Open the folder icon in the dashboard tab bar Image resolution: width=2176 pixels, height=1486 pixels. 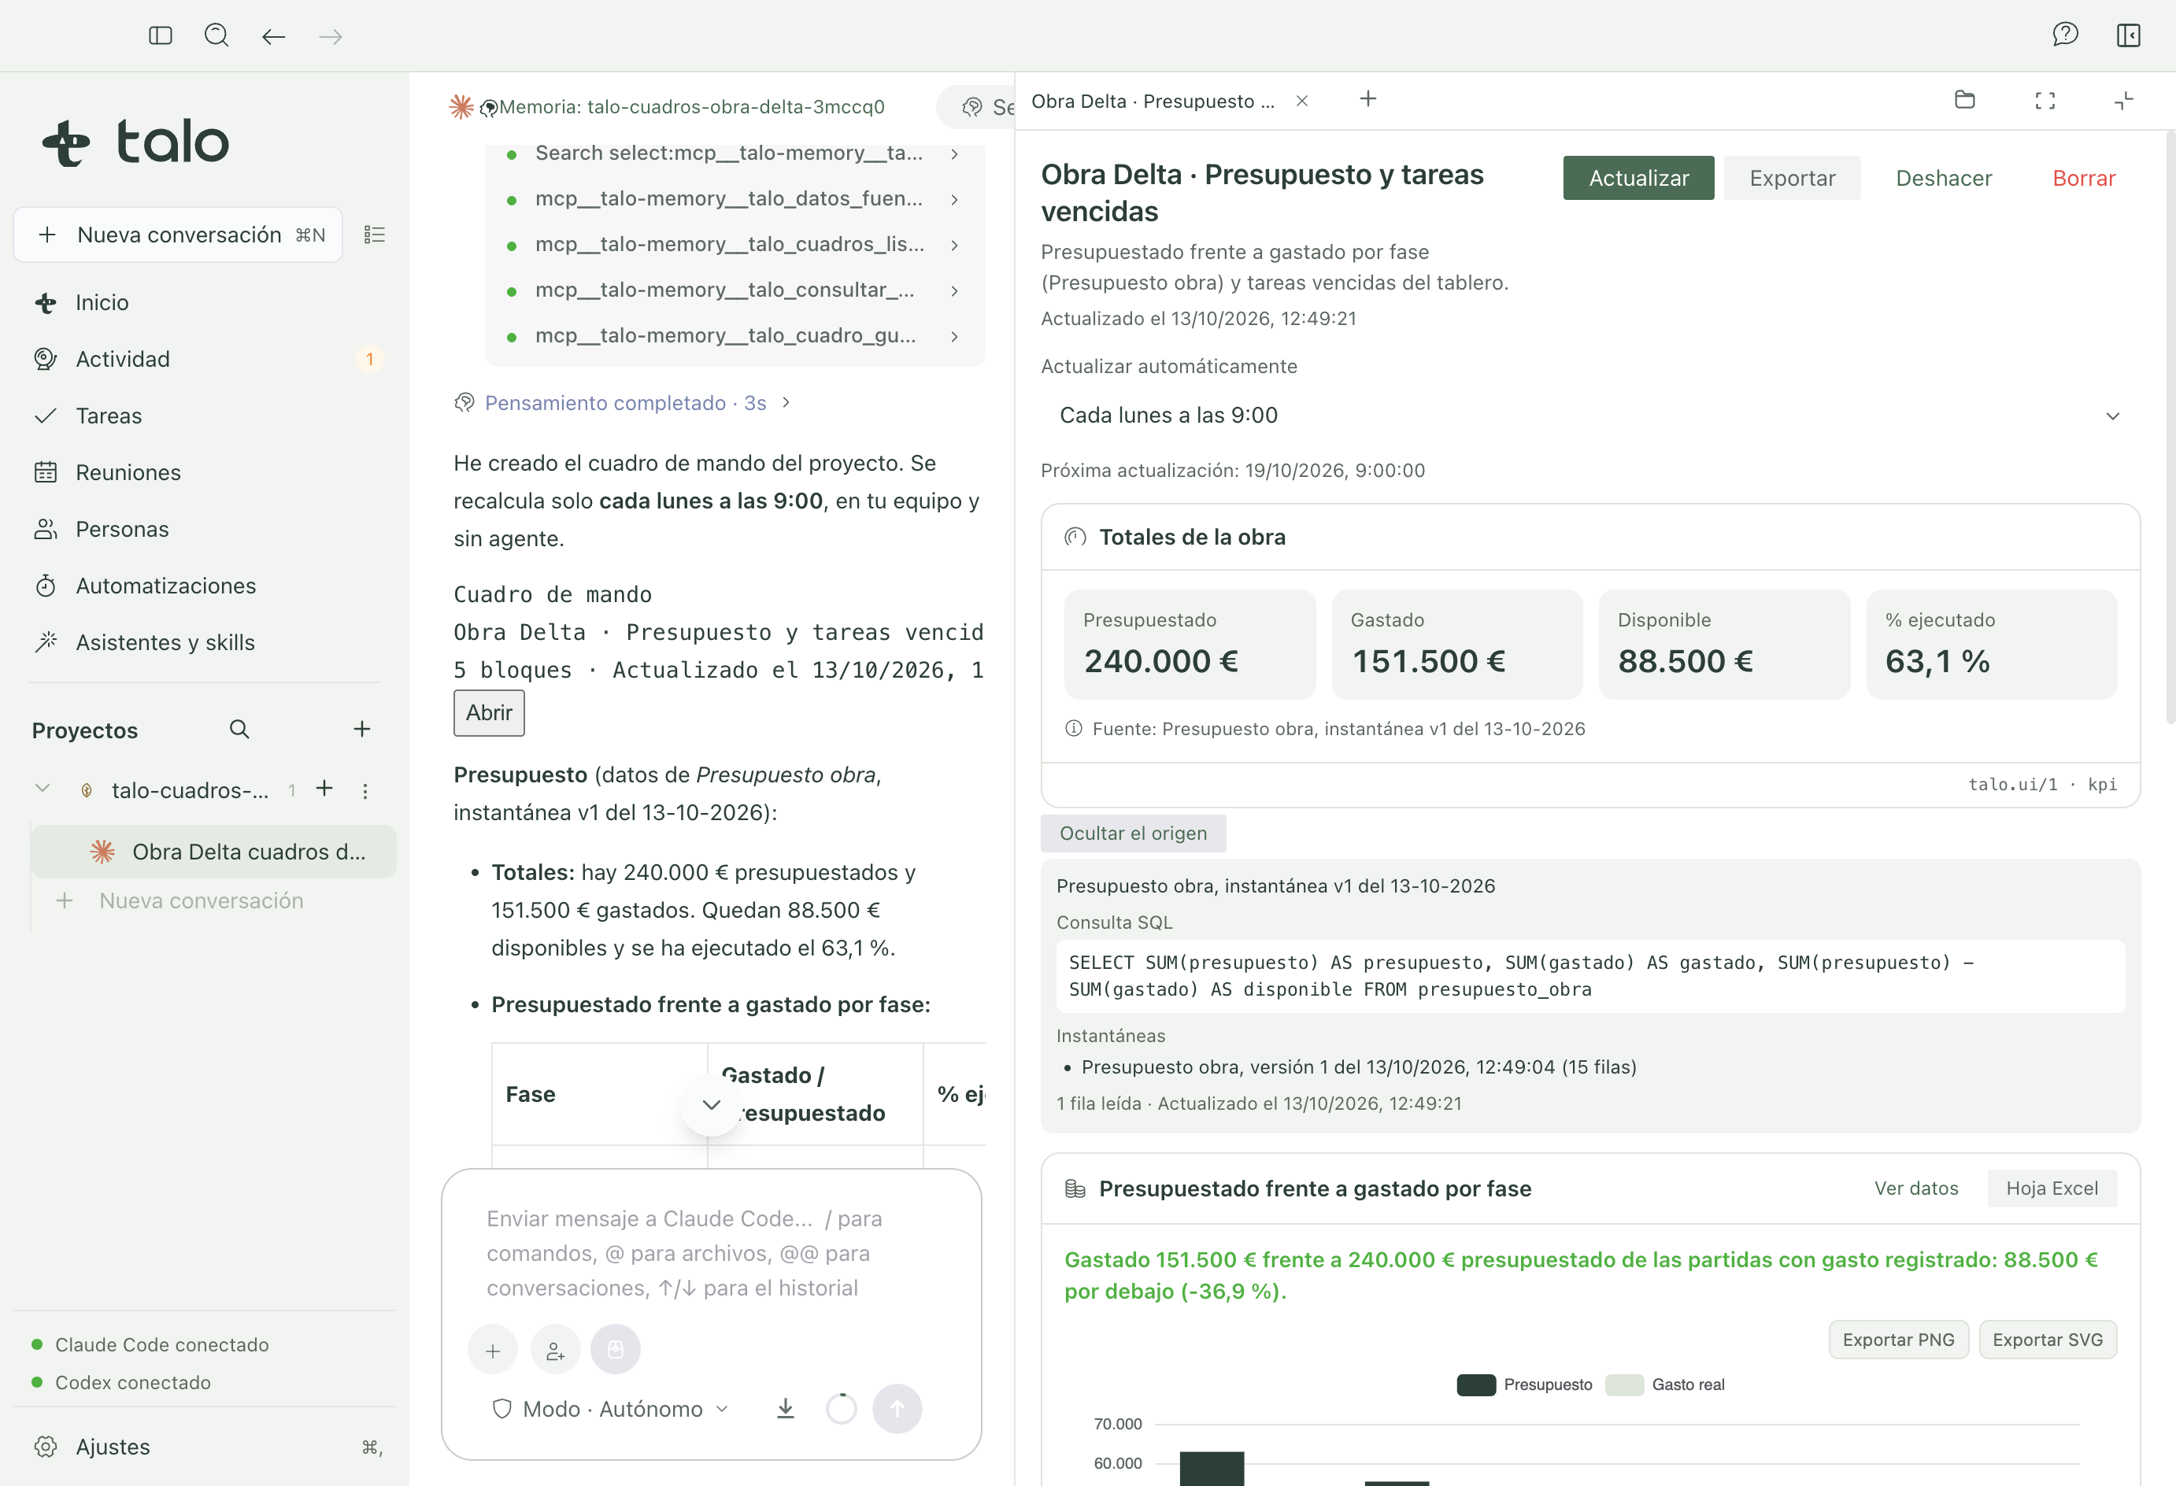point(1964,100)
